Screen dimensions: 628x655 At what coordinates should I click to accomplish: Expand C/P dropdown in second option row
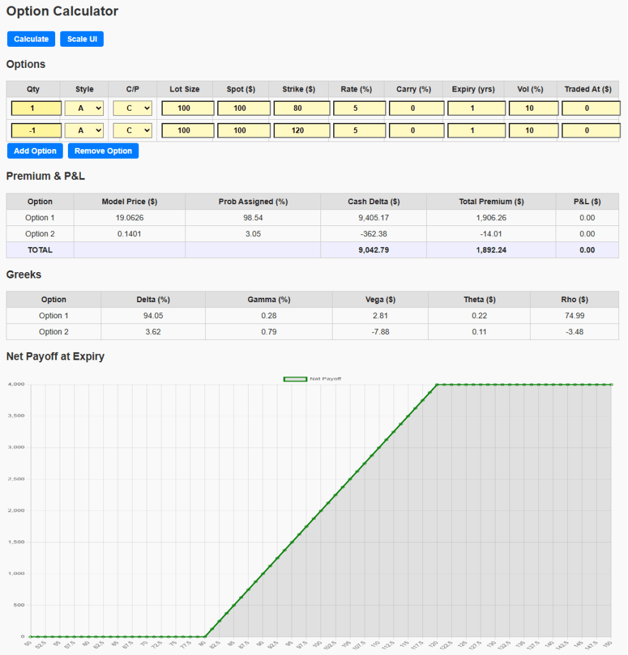tap(133, 131)
